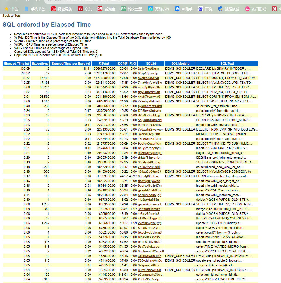The width and height of the screenshot is (281, 283).
Task: Open SQL Id dcbt0gjzjwwbs
Action: [x=149, y=181]
